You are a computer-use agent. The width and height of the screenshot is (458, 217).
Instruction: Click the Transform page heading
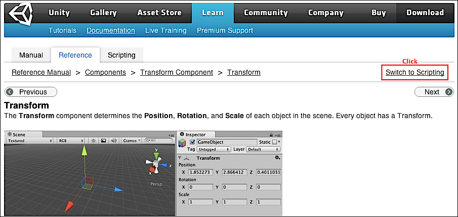click(27, 105)
